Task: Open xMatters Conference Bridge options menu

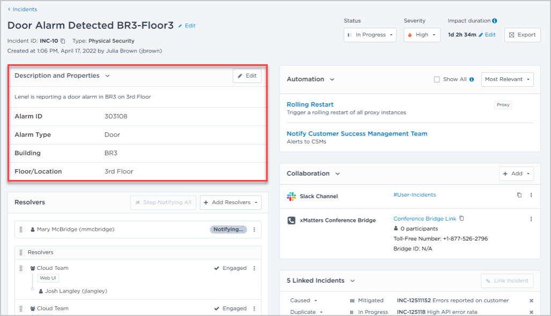Action: (x=531, y=219)
